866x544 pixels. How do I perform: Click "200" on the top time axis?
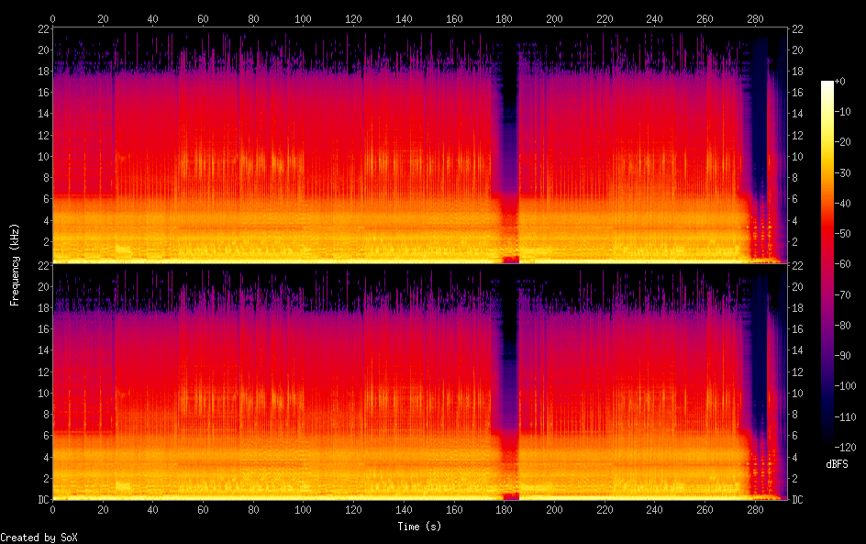coord(554,18)
